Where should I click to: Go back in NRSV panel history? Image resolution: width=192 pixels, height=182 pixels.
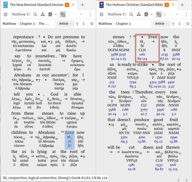(x=69, y=14)
